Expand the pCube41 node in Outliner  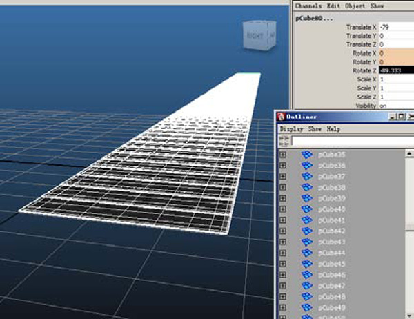(283, 220)
